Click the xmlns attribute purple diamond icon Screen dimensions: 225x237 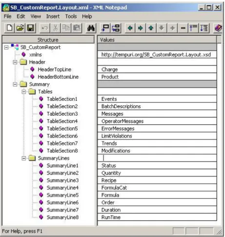point(24,54)
